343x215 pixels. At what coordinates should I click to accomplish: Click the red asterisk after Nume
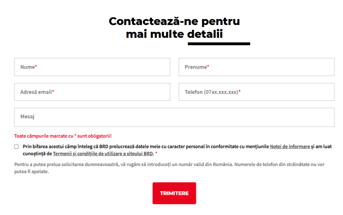tap(36, 67)
